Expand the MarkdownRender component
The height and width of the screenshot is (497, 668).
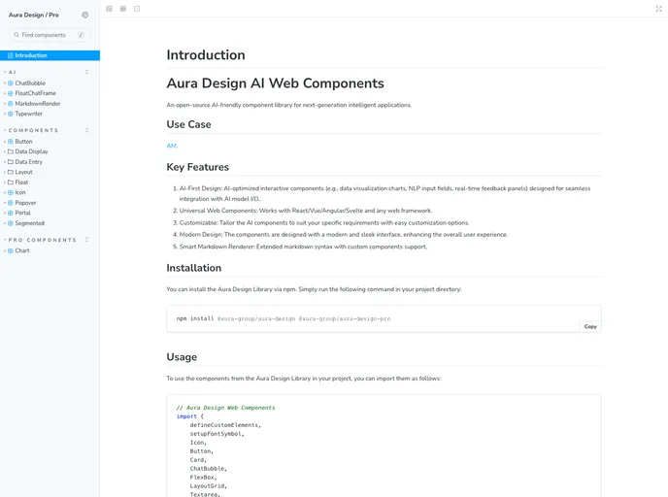coord(38,104)
